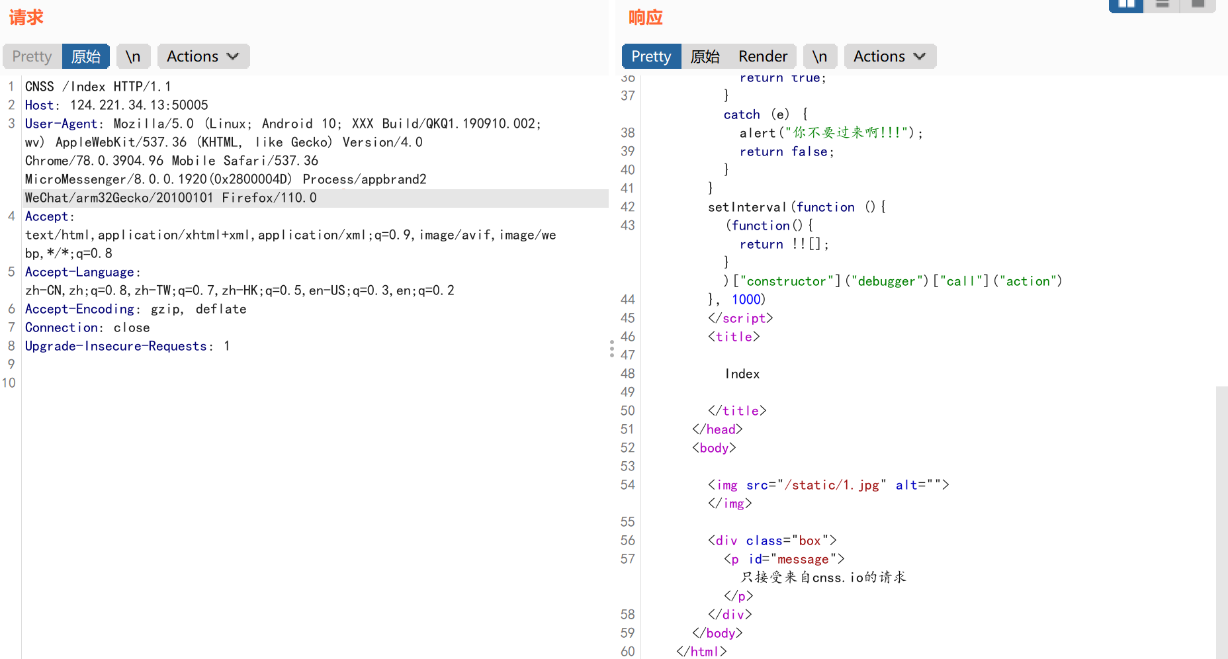Image resolution: width=1228 pixels, height=659 pixels.
Task: Click the 响应 panel title
Action: [646, 17]
